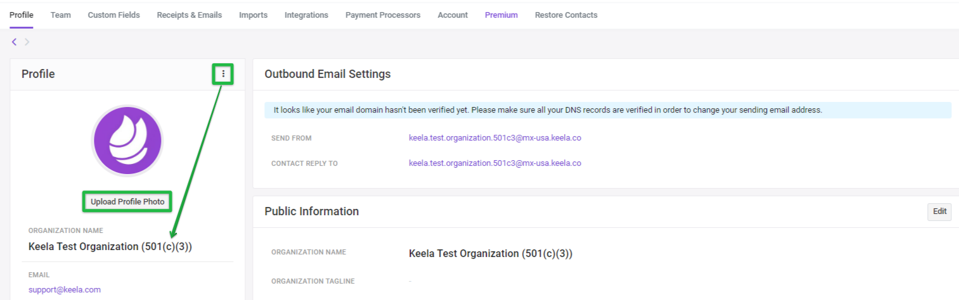
Task: Click the Upload Profile Photo button
Action: click(x=127, y=202)
